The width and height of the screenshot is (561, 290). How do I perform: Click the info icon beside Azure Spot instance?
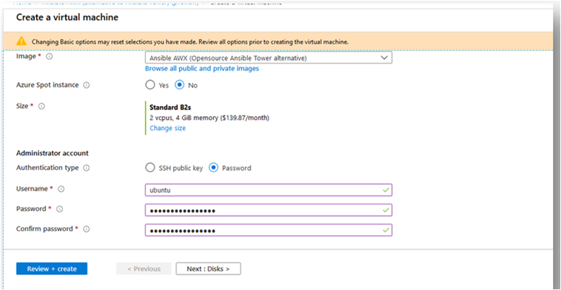click(x=86, y=85)
